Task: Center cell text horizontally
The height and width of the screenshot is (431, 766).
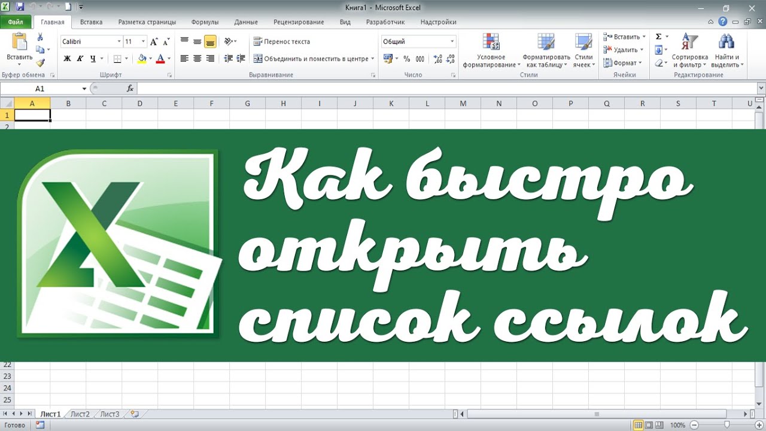Action: [x=197, y=59]
